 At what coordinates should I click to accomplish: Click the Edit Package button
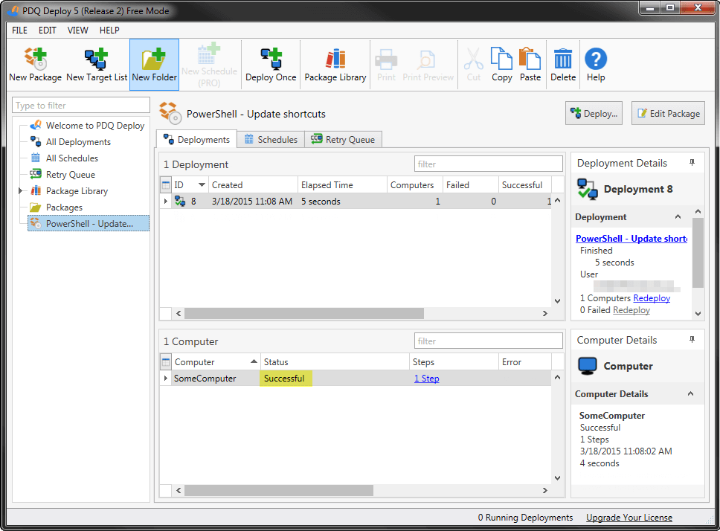tap(668, 113)
